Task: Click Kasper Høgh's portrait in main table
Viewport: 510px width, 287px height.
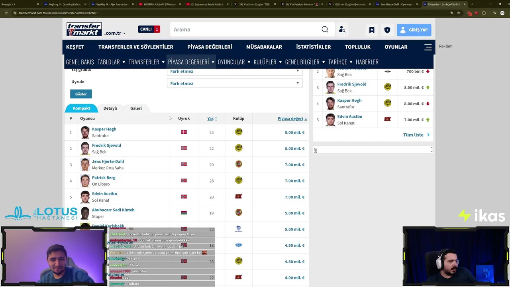Action: pos(85,132)
